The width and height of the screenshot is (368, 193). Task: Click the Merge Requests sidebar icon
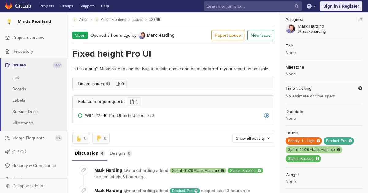coord(7,138)
